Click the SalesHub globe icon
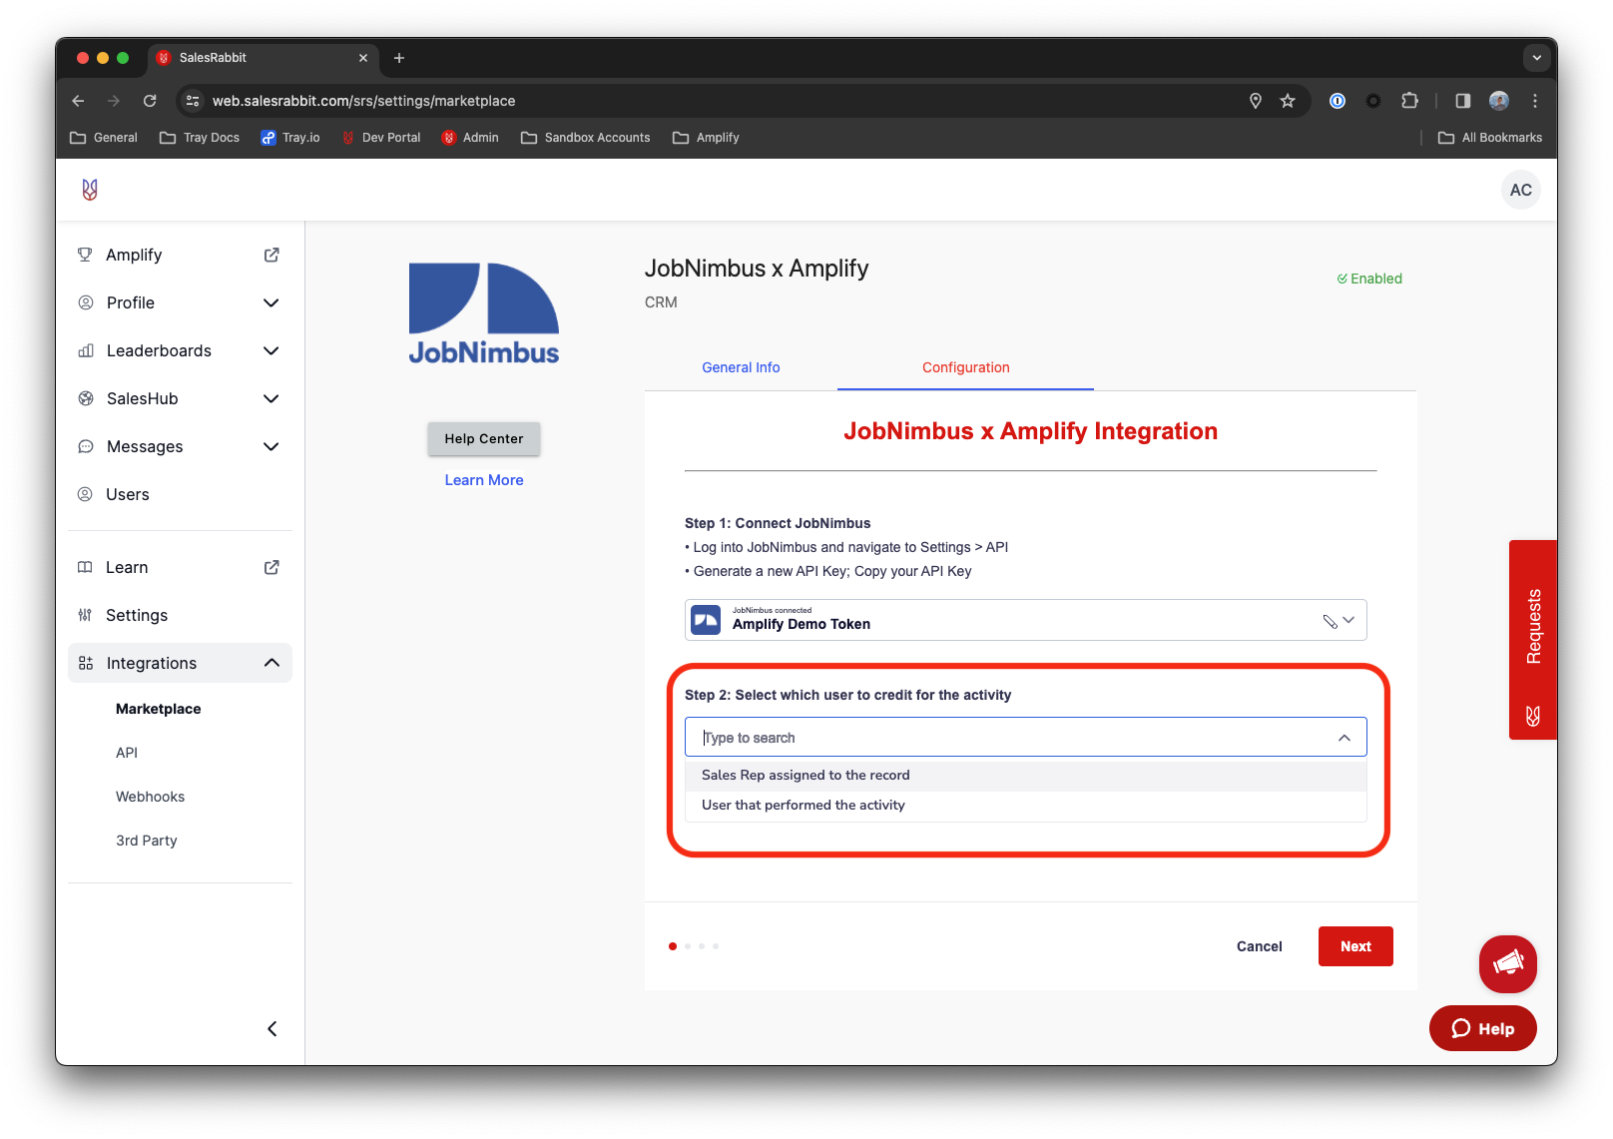This screenshot has width=1613, height=1139. [86, 398]
